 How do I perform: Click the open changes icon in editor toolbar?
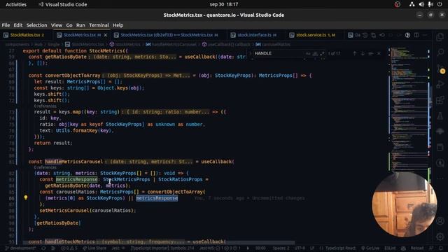coord(373,35)
